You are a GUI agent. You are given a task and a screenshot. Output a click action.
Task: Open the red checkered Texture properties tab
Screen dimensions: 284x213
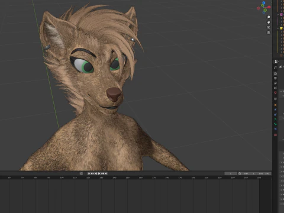(x=275, y=135)
